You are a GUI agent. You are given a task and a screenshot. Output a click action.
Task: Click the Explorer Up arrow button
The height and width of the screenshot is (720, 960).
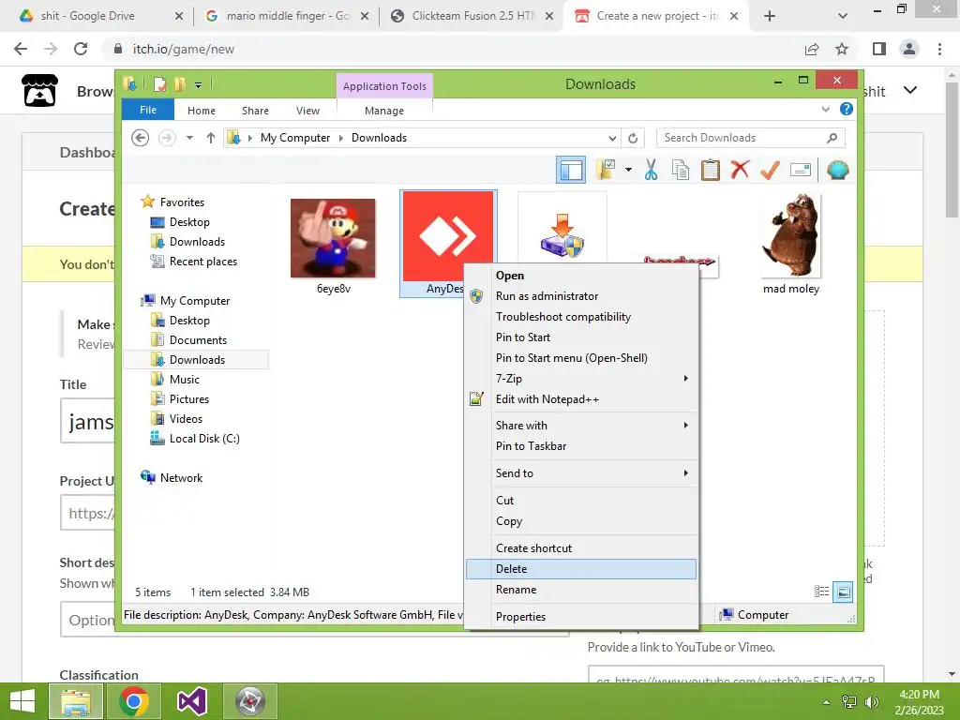[x=211, y=138]
